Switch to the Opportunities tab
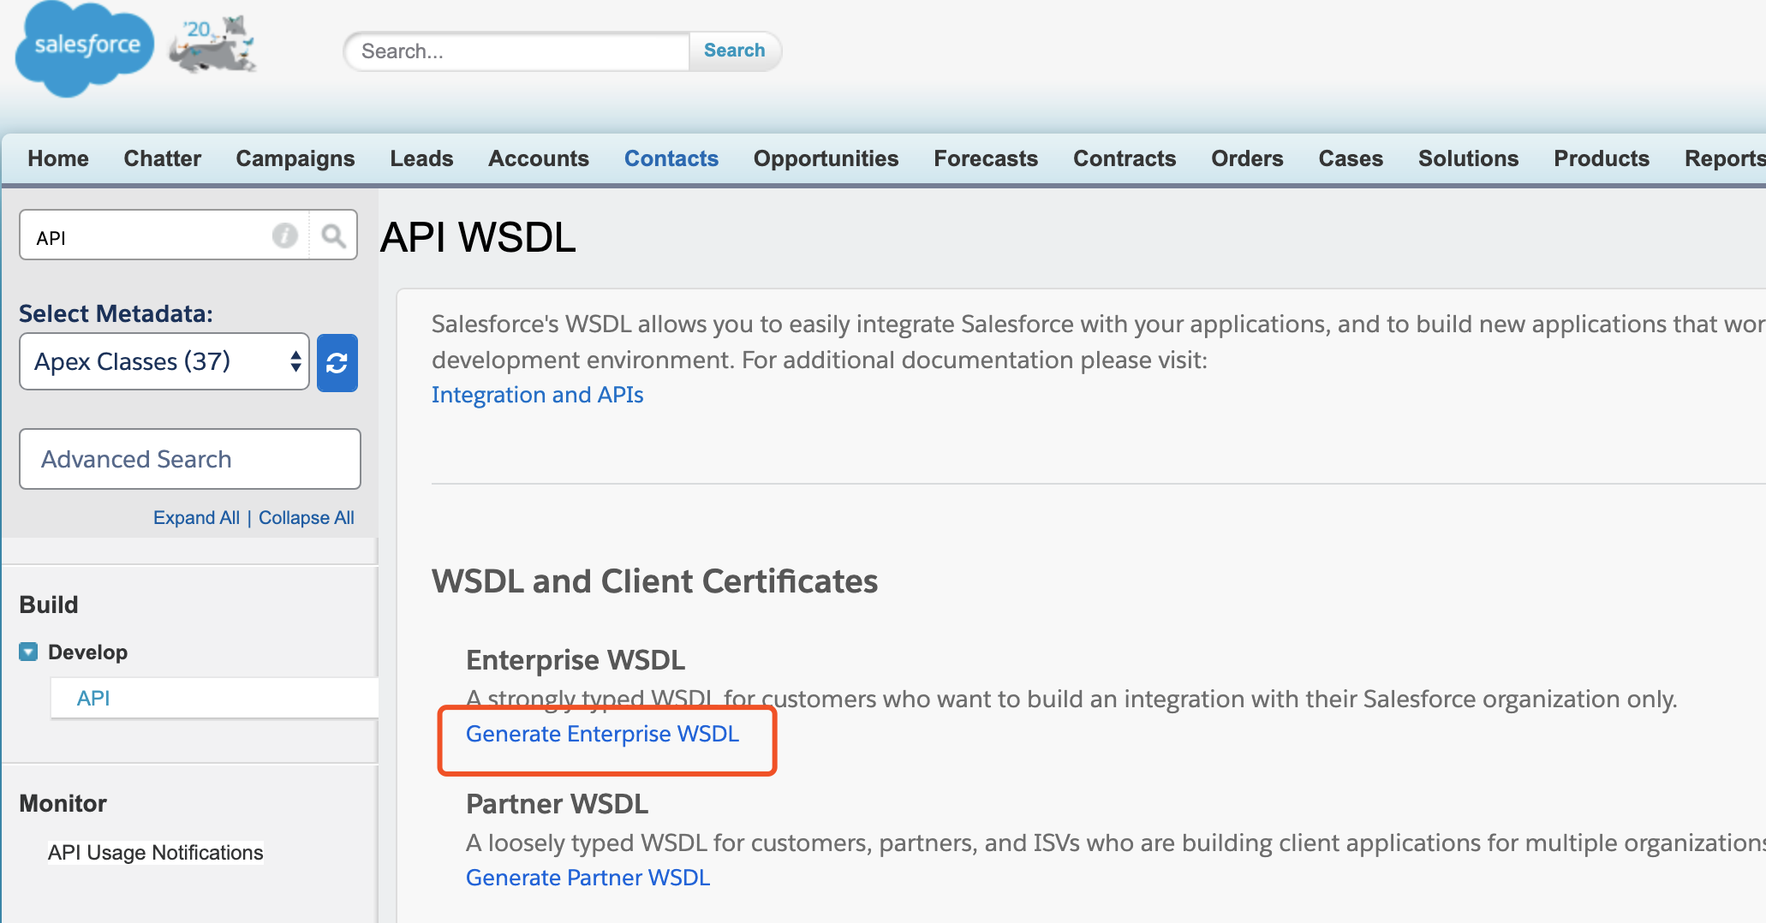The width and height of the screenshot is (1766, 923). [826, 159]
